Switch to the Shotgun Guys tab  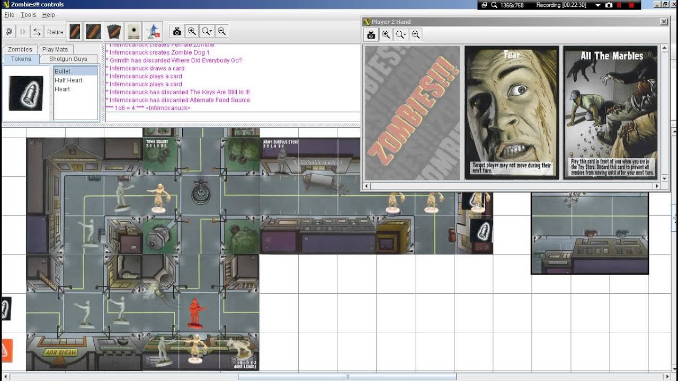[x=68, y=59]
